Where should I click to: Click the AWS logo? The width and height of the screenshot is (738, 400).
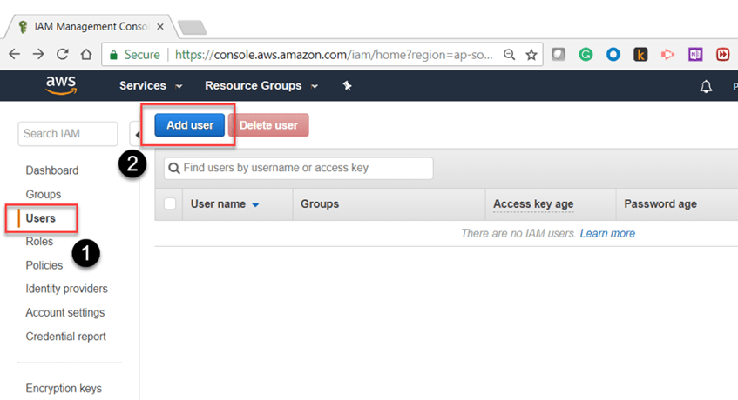click(61, 85)
